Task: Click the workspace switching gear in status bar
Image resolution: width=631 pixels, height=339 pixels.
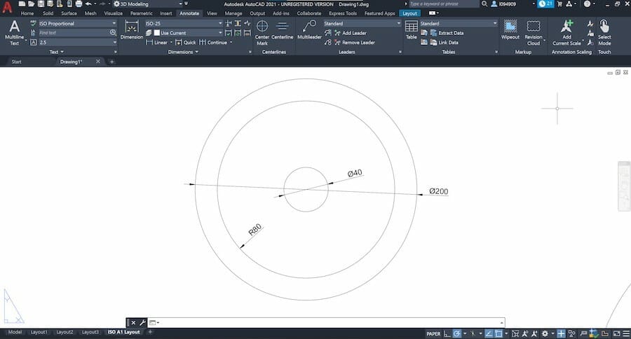Action: click(x=545, y=333)
